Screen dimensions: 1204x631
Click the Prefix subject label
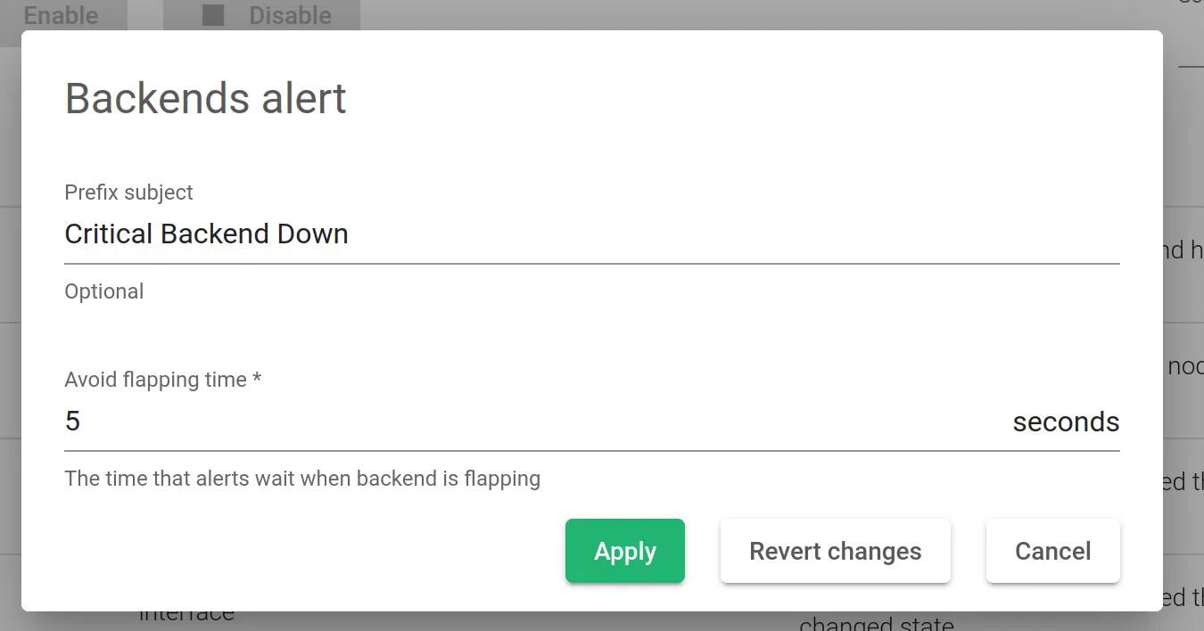coord(128,193)
